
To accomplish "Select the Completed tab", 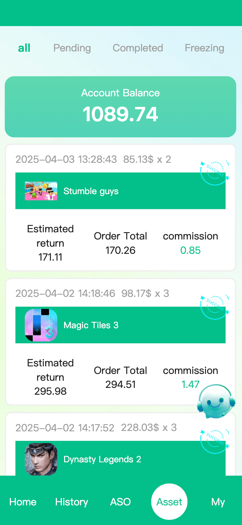I will click(138, 48).
